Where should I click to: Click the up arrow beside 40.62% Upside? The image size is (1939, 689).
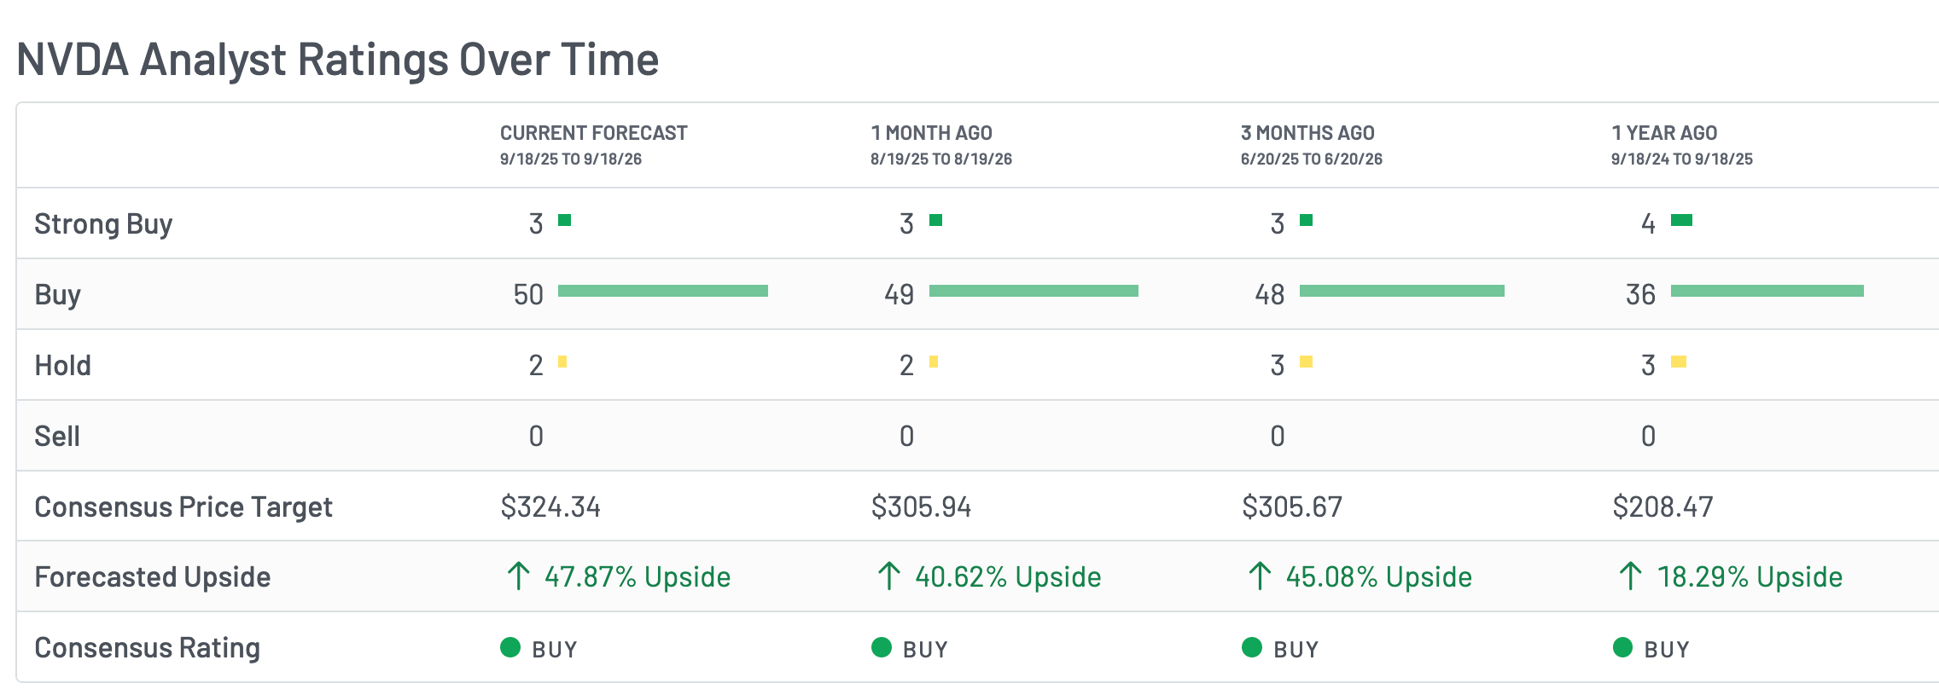pyautogui.click(x=888, y=576)
